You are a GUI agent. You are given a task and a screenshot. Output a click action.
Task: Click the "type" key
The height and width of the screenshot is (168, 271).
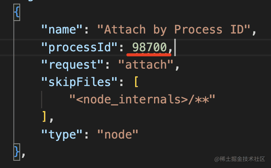(62, 134)
